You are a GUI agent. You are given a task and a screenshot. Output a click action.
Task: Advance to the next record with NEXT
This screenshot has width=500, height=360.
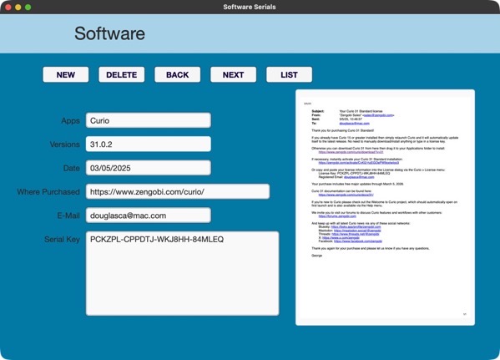233,74
